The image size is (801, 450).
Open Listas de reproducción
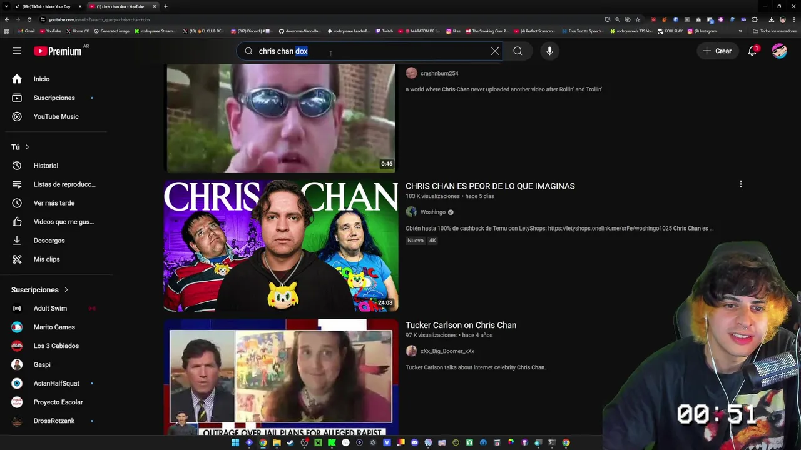[x=64, y=184]
